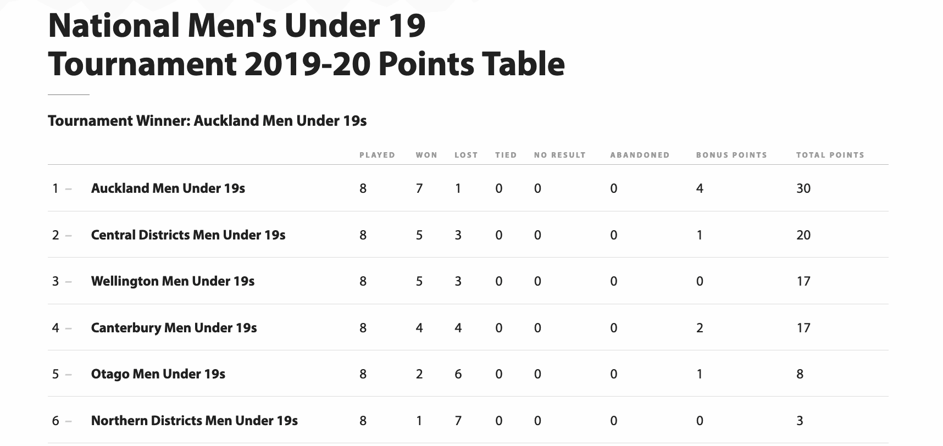Click the dash indicator beside rank 6
943x446 pixels.
click(x=68, y=421)
